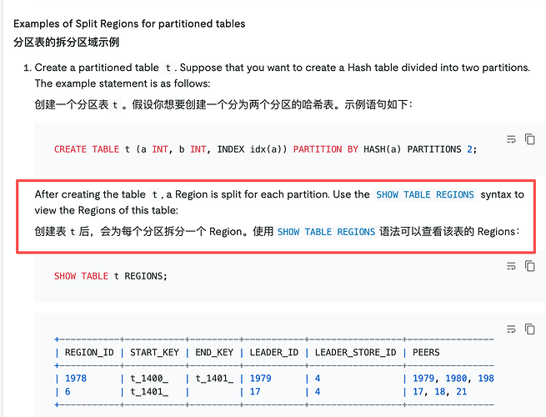Toggle line wrap on the regions result table
The height and width of the screenshot is (417, 546).
[511, 329]
